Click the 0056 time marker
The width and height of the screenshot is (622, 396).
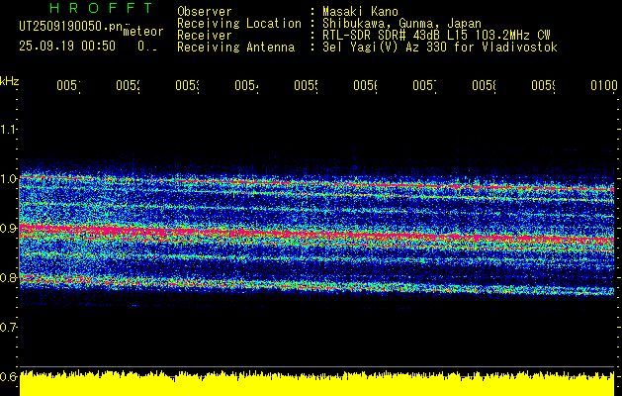(x=365, y=86)
